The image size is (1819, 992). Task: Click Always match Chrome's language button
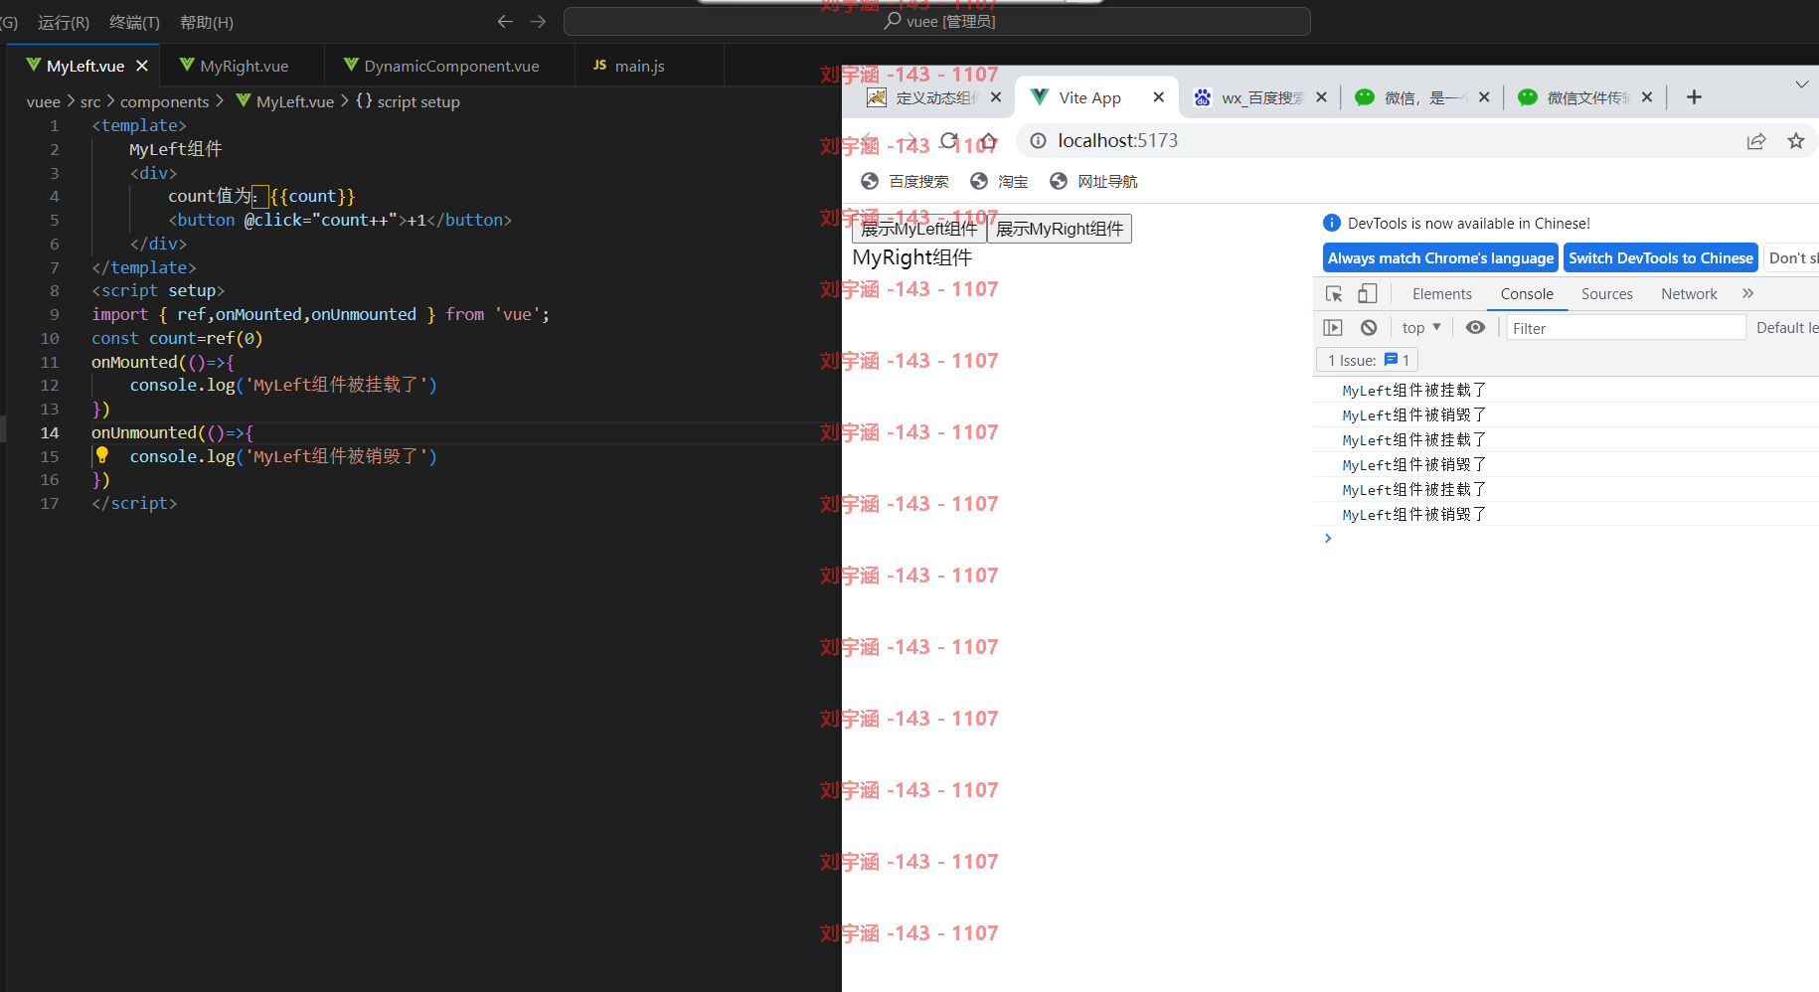[x=1440, y=257]
